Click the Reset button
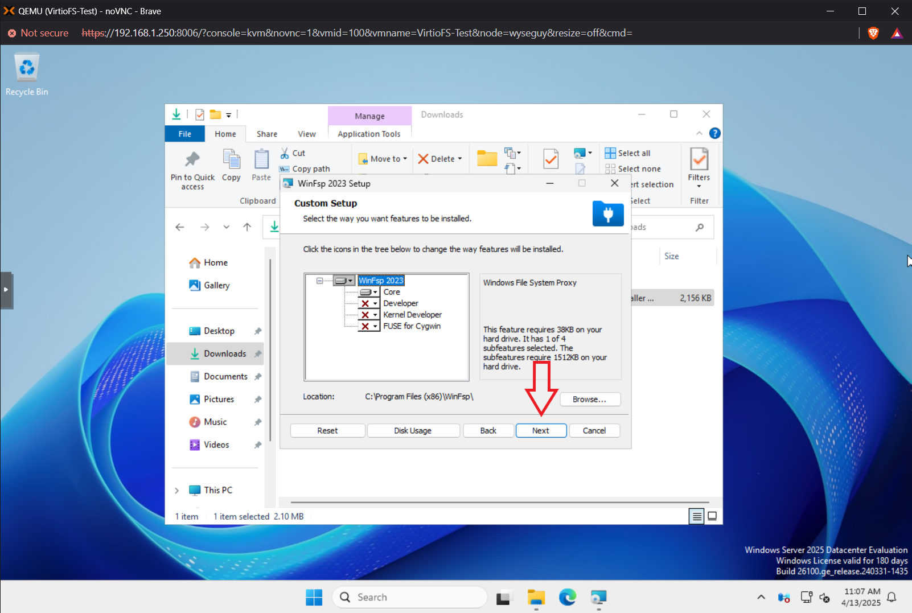 tap(327, 431)
